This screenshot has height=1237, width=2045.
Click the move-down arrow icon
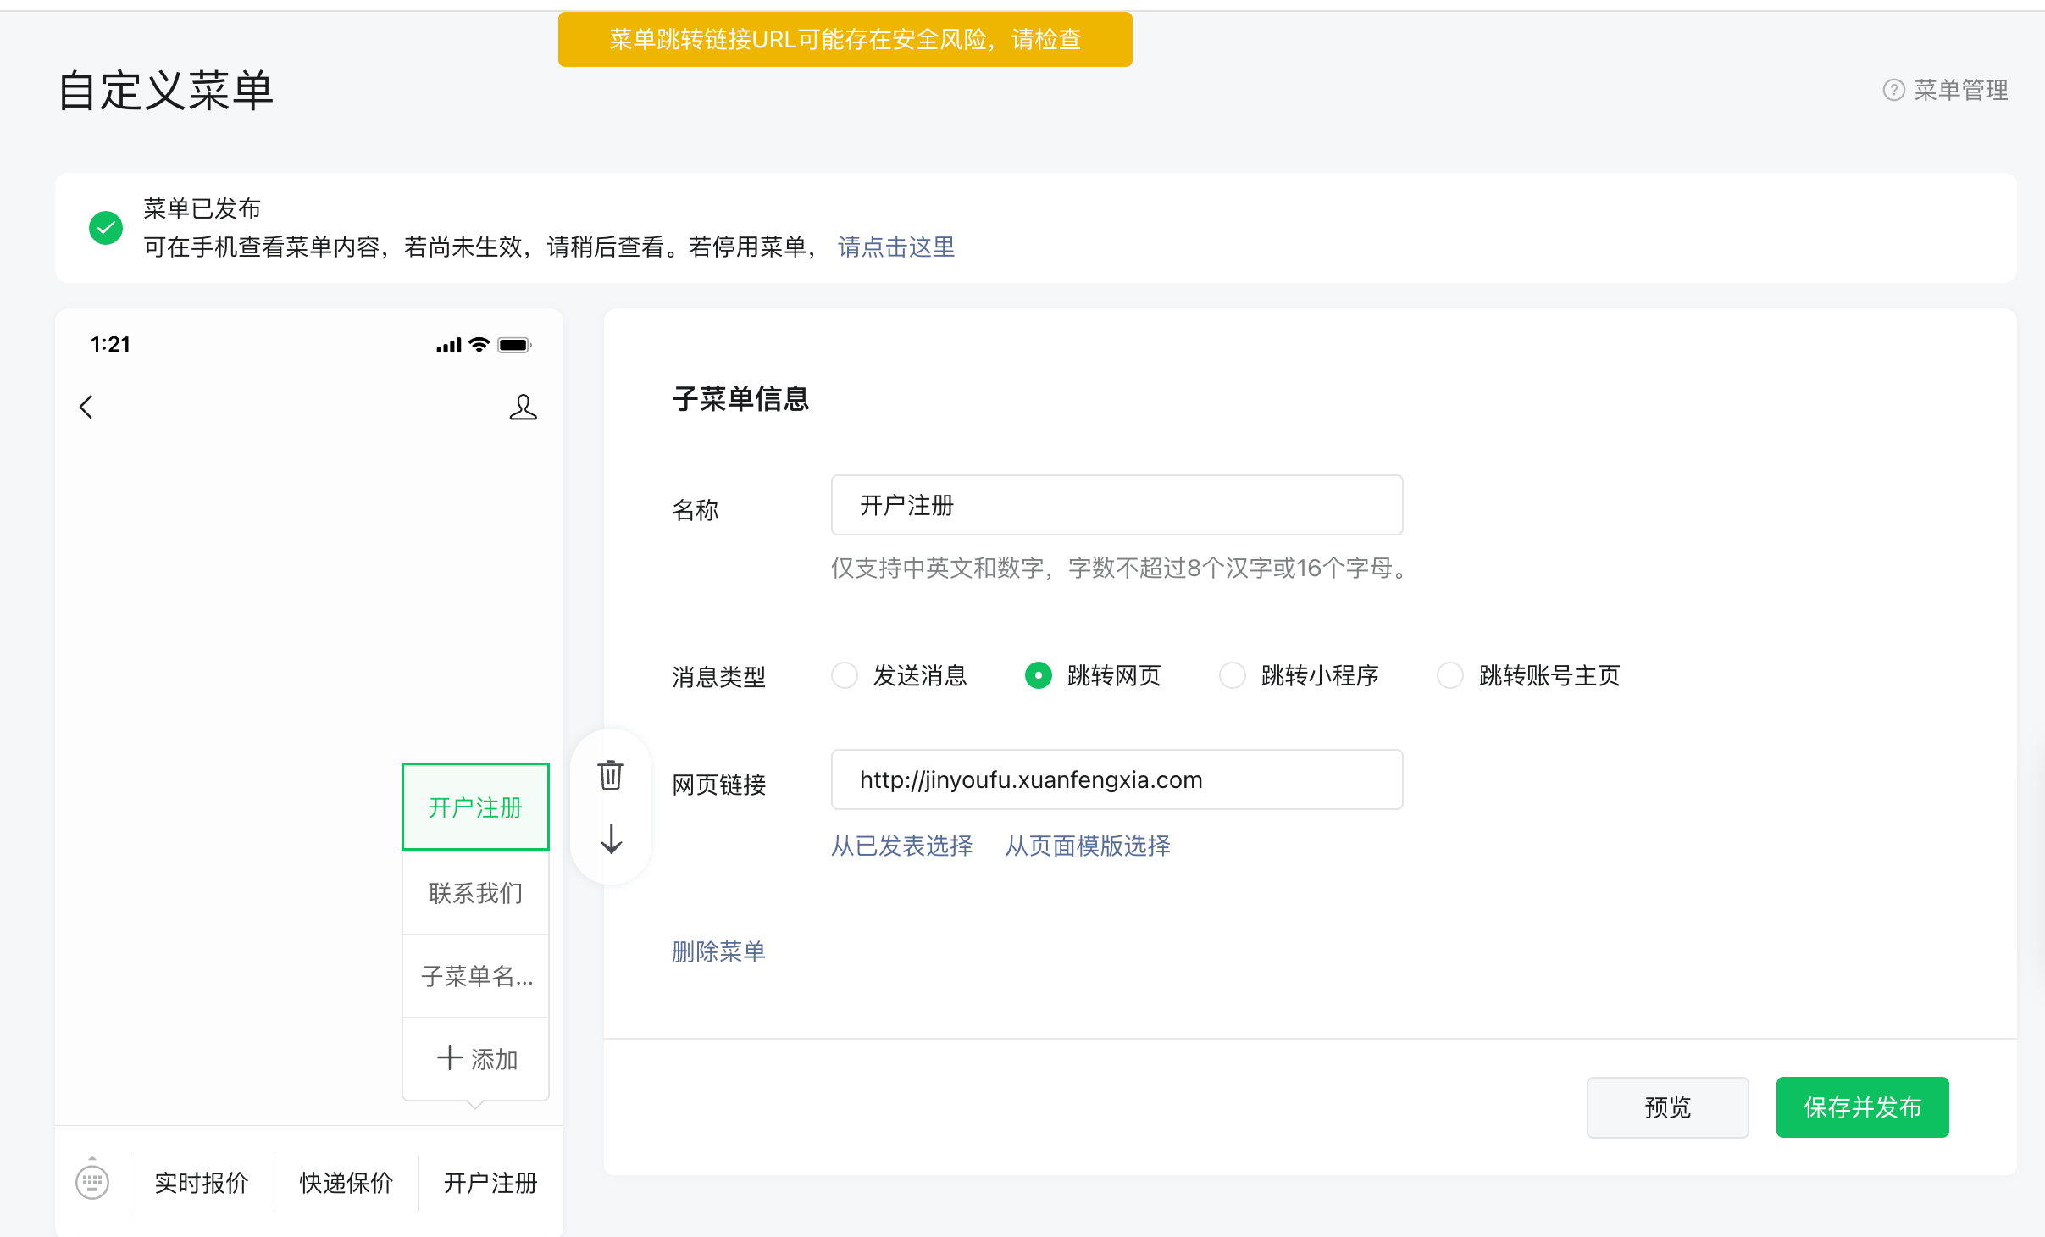[x=611, y=839]
